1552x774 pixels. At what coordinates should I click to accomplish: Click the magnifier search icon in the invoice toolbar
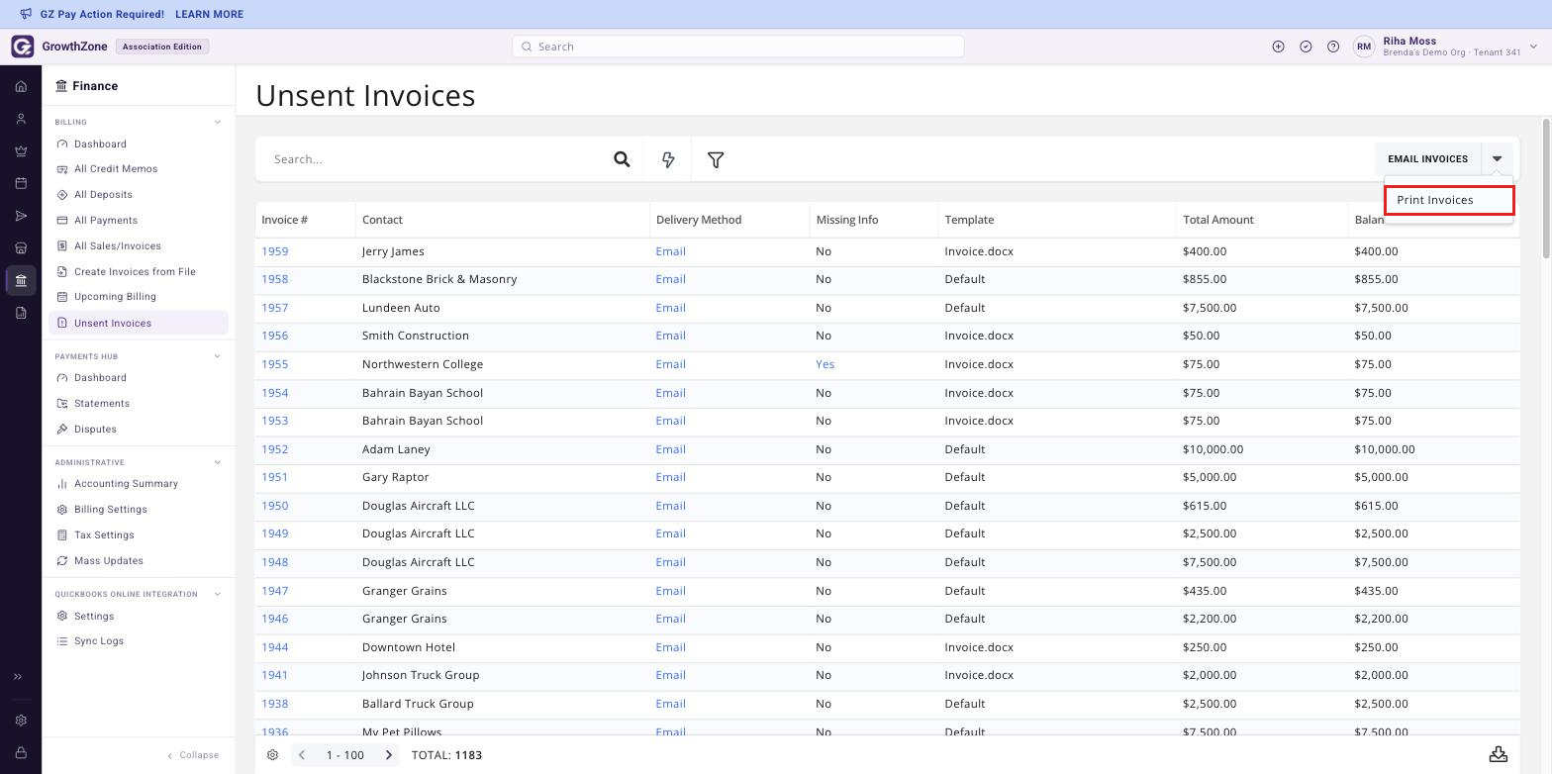coord(622,159)
